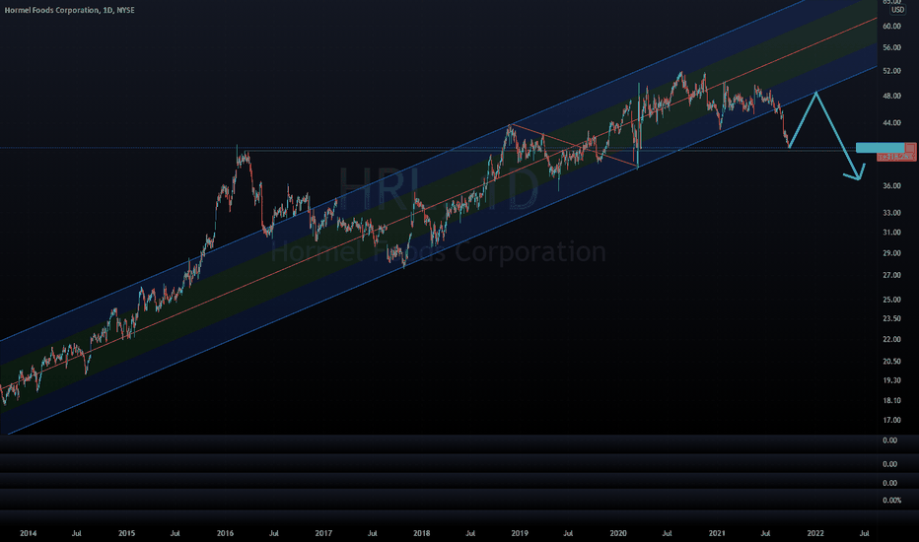Click the 29.00 price axis label
The image size is (919, 542).
891,253
